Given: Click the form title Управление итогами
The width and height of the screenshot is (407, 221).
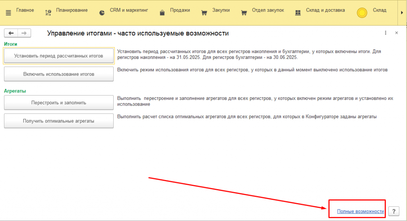Looking at the screenshot, I should click(x=138, y=33).
